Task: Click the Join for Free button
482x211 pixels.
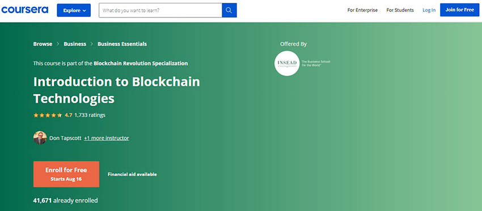Action: click(459, 10)
